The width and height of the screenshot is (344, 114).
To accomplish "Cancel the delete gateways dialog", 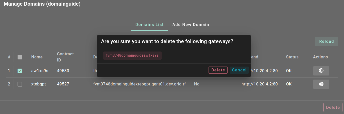I will tap(239, 70).
